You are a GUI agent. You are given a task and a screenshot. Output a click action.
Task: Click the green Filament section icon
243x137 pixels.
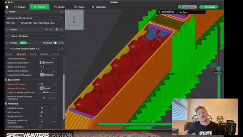[x=6, y=30]
